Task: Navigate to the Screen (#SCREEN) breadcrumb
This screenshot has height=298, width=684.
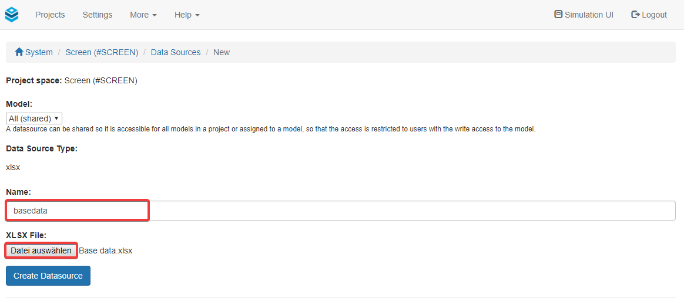Action: [x=102, y=52]
